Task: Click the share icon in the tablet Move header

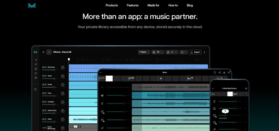Action: pyautogui.click(x=219, y=73)
